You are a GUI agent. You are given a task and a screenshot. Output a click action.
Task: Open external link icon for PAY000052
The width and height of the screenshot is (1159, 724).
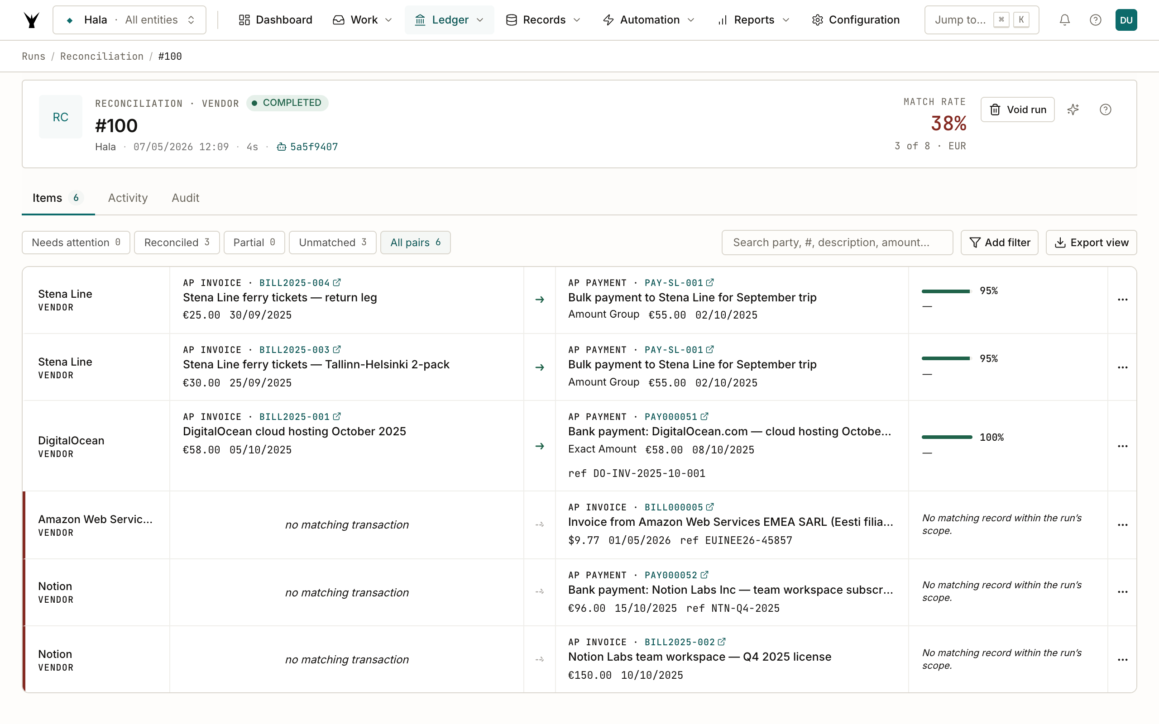tap(704, 575)
